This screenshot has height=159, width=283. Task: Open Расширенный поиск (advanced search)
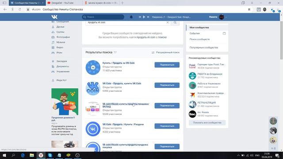tap(165, 53)
